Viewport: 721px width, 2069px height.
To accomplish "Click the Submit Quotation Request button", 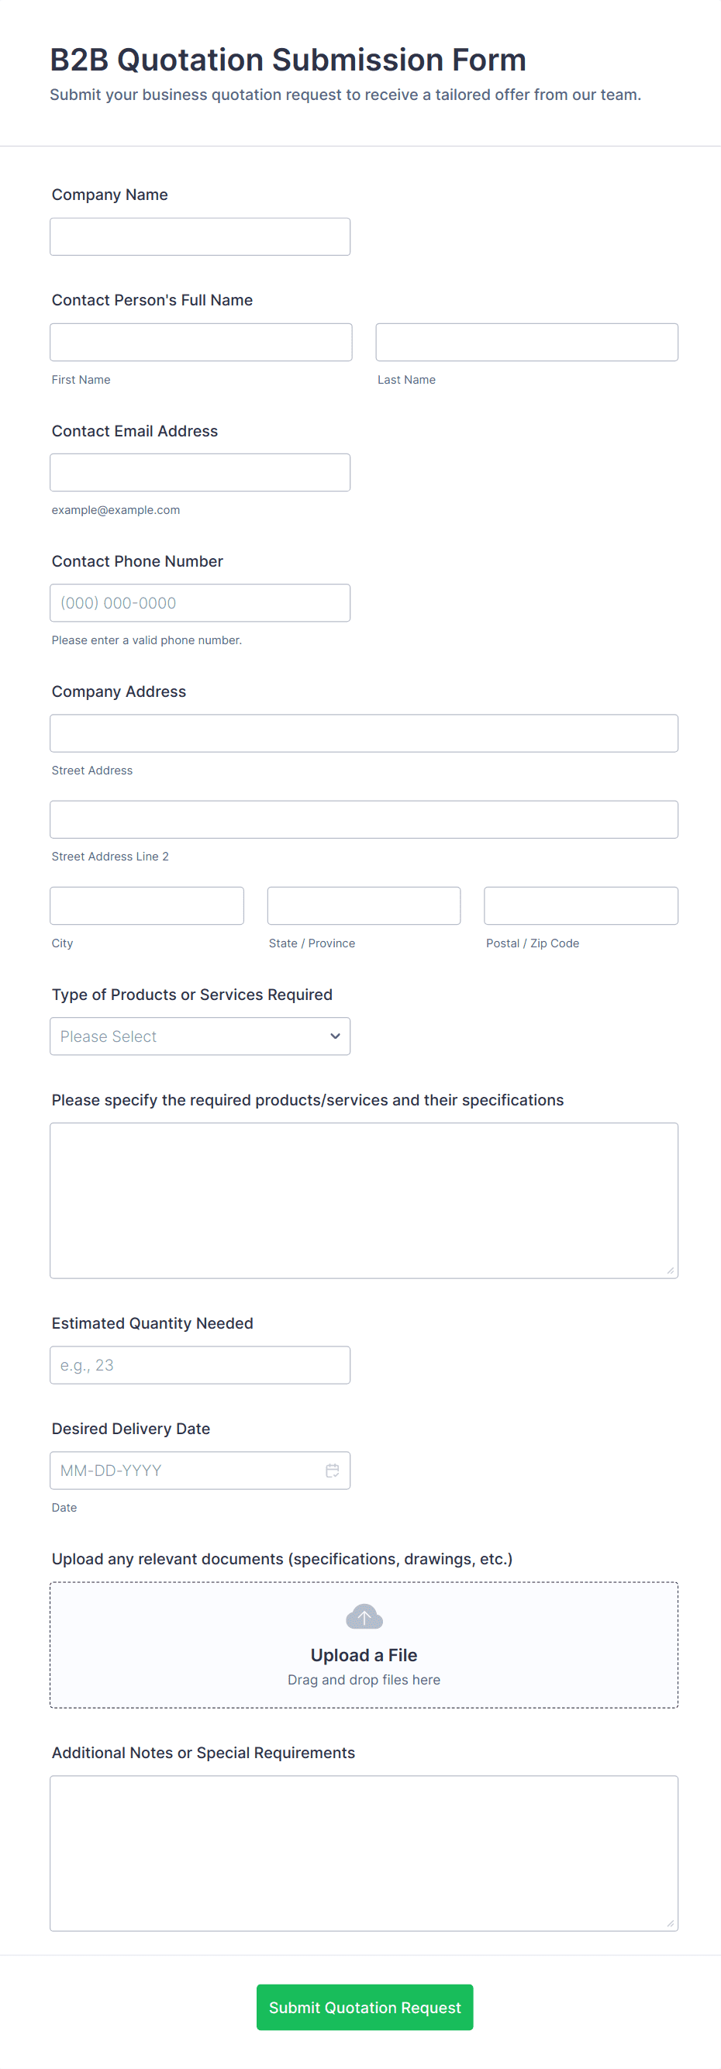I will (364, 2006).
